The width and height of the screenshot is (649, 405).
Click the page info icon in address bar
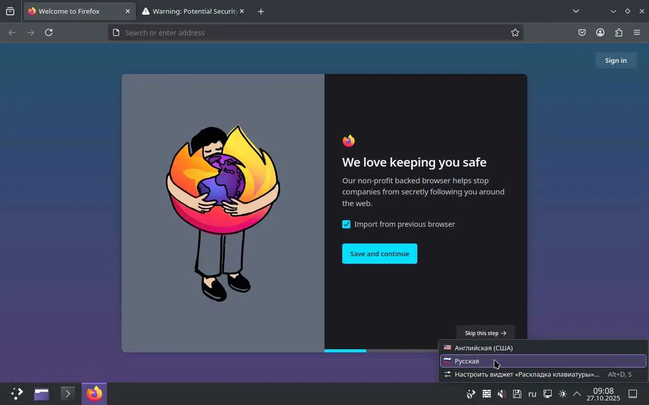click(116, 32)
